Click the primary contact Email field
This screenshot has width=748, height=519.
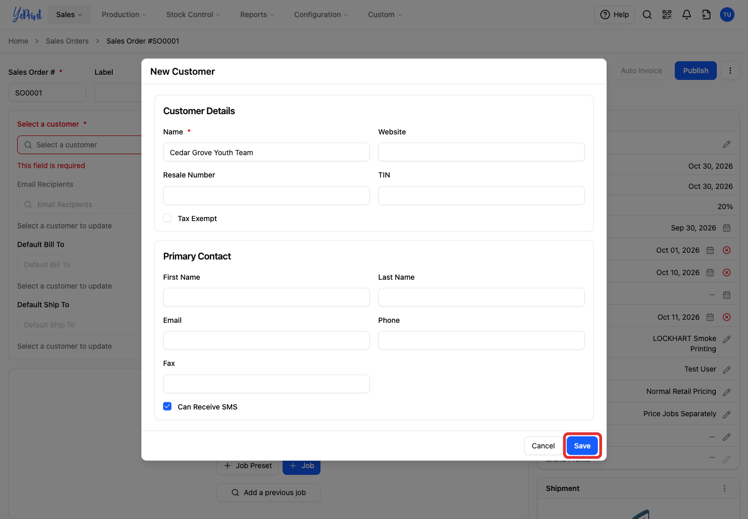[266, 340]
